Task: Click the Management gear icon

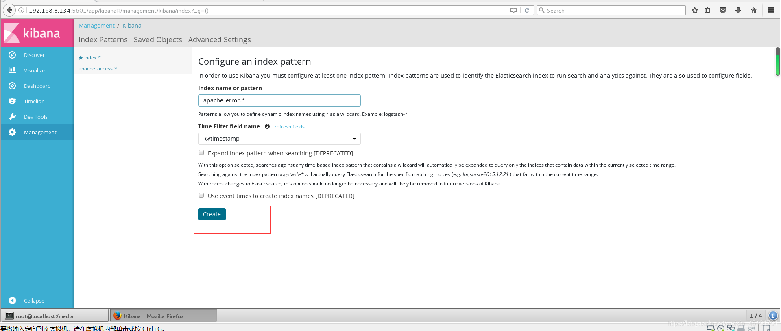Action: pos(12,132)
